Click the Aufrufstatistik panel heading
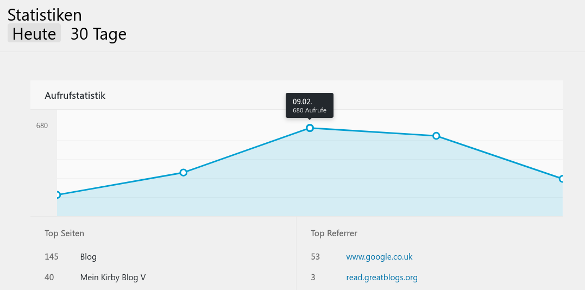 [75, 96]
